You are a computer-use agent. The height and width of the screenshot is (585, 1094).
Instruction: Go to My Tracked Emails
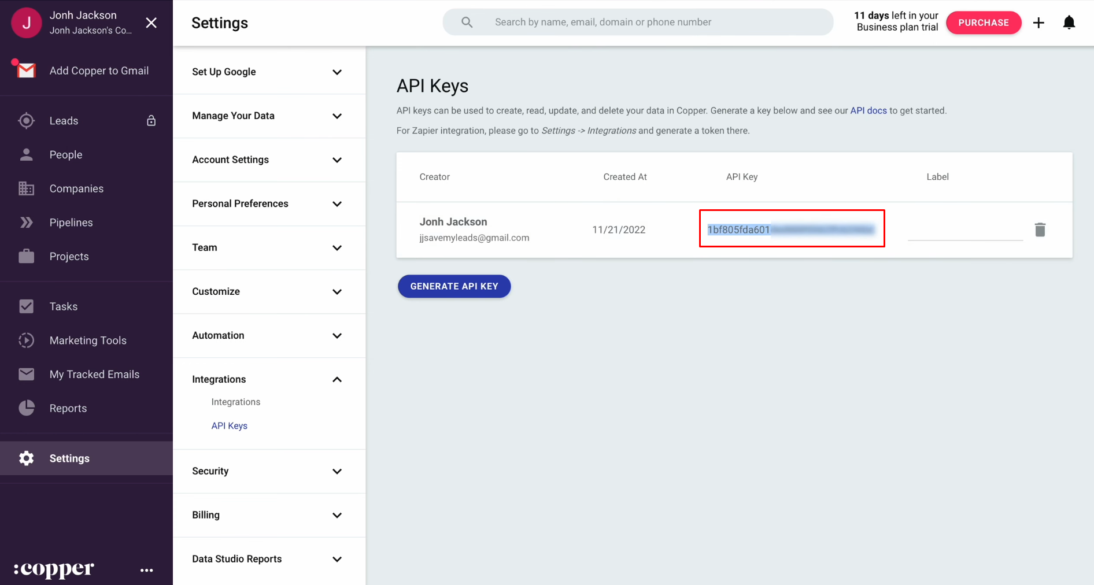point(94,374)
